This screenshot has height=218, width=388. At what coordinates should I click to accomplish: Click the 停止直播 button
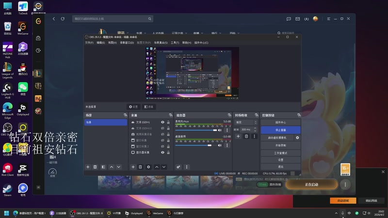tap(281, 130)
